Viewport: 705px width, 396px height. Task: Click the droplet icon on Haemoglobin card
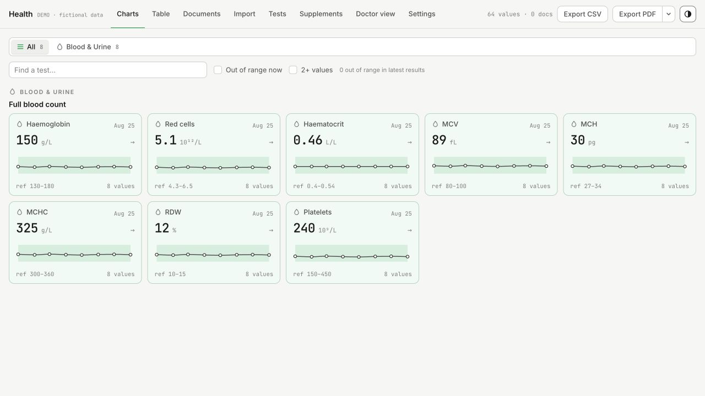click(20, 124)
